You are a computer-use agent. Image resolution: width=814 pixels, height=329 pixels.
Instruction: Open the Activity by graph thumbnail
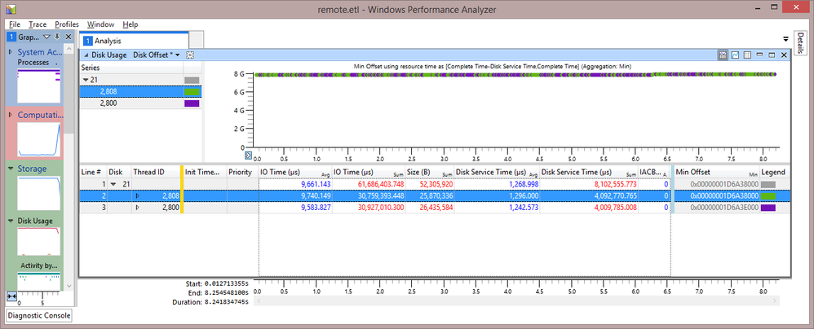coord(39,280)
